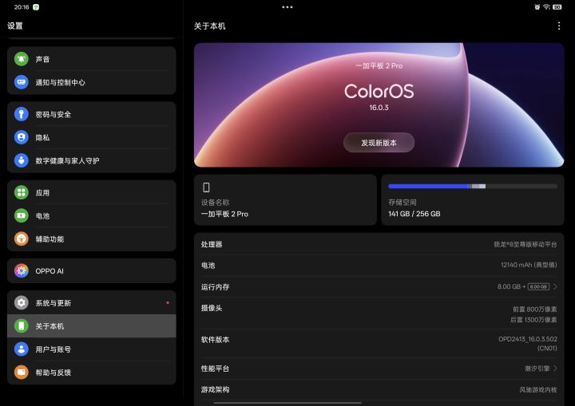Open 系统与更新 settings entry
The width and height of the screenshot is (575, 406).
click(x=92, y=302)
